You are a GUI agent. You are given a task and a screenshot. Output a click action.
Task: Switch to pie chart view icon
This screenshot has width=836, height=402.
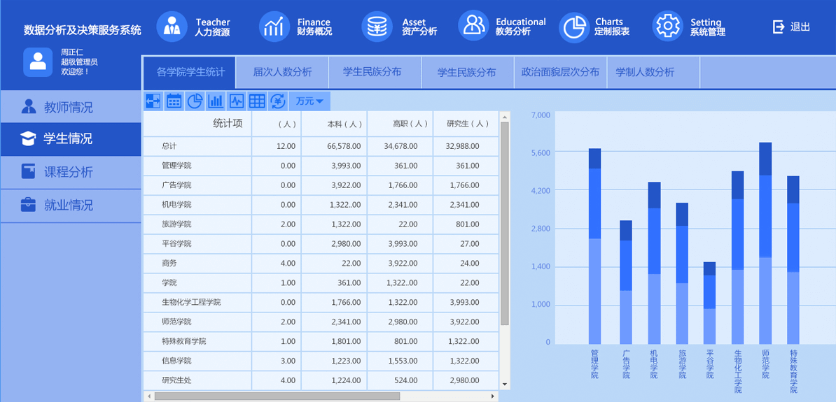(195, 101)
